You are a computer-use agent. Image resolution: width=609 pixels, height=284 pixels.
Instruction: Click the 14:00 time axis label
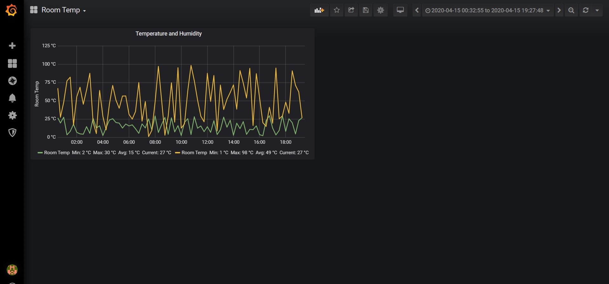233,142
